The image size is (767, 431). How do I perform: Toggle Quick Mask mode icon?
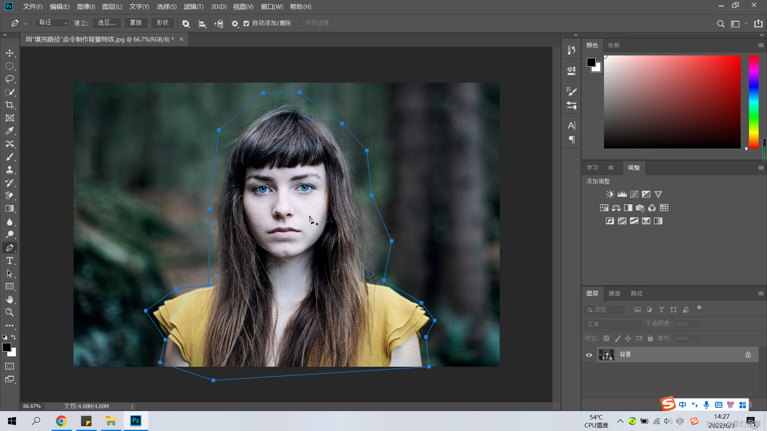10,366
